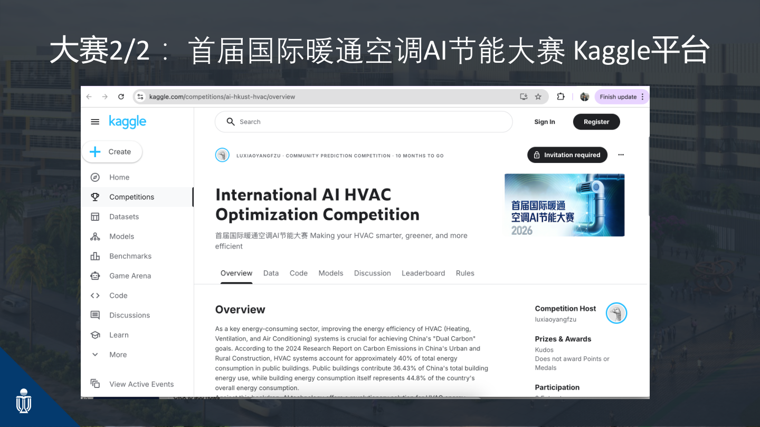Open the Kaggle hamburger menu icon
760x427 pixels.
click(x=95, y=122)
